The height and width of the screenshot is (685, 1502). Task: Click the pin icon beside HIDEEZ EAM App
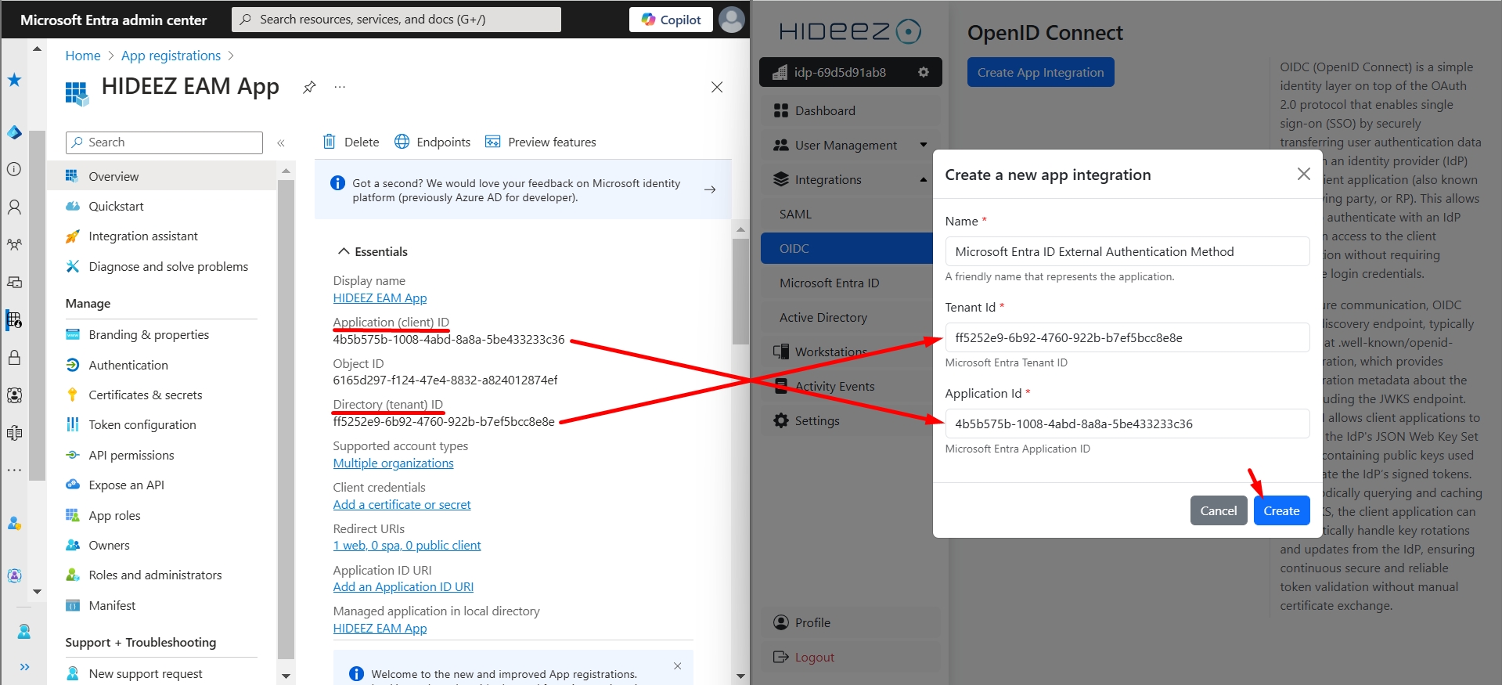tap(309, 87)
